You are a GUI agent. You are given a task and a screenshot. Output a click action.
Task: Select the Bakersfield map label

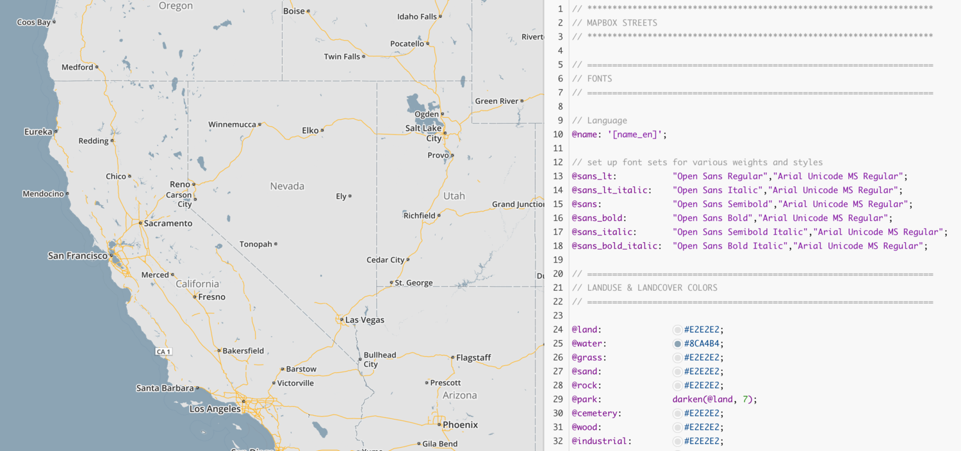tap(243, 351)
